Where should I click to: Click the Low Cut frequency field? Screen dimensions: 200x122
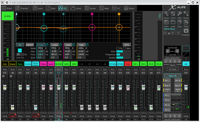pos(19,54)
